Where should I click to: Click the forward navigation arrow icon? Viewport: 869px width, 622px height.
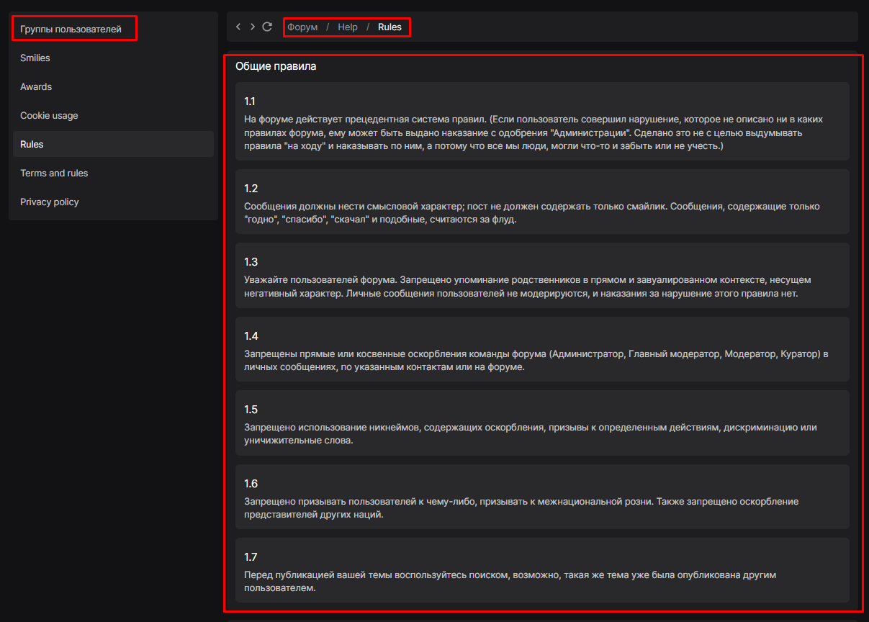tap(252, 27)
